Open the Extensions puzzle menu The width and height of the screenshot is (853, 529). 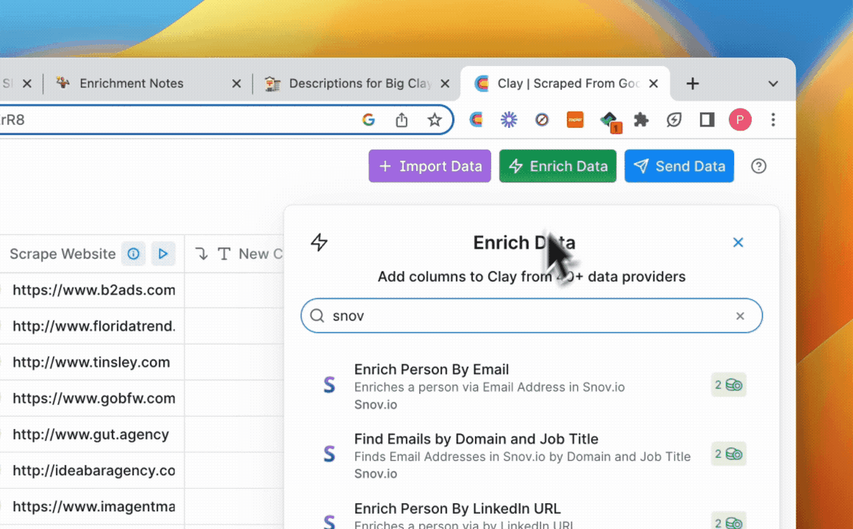click(x=642, y=120)
